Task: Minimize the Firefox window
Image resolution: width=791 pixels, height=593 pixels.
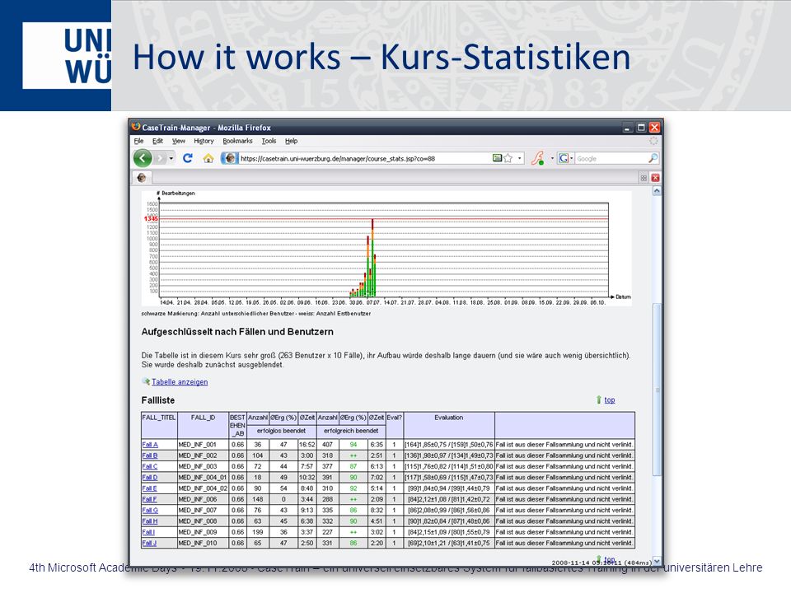Action: [627, 128]
